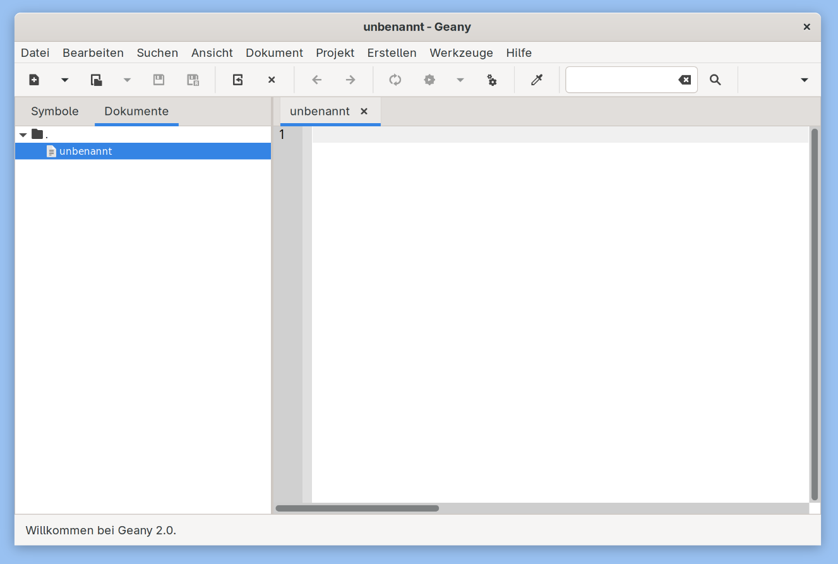This screenshot has width=838, height=564.
Task: Expand the recent files dropdown arrow
Action: click(127, 80)
